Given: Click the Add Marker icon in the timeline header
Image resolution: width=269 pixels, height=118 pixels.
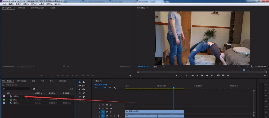Looking at the screenshot, I should click(x=110, y=88).
